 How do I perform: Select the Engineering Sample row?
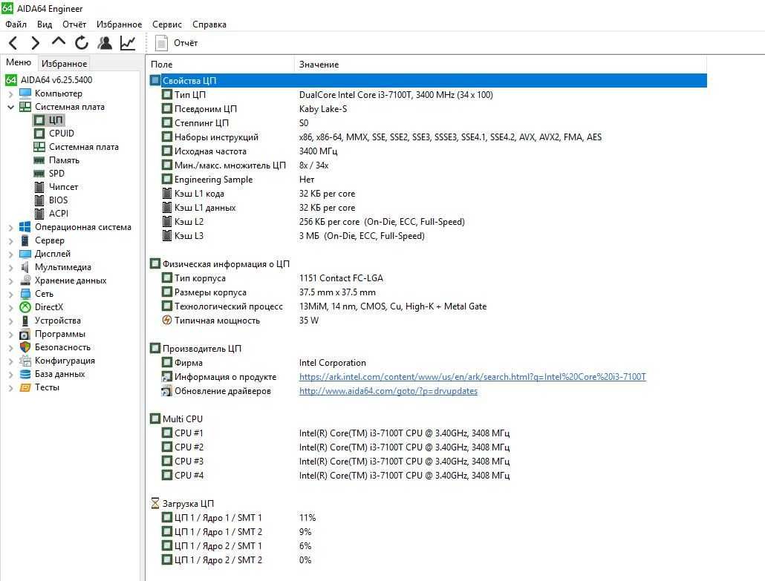428,180
